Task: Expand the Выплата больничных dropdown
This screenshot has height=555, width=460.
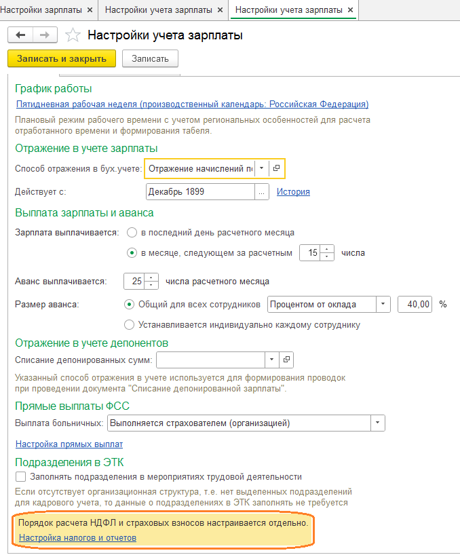Action: pos(377,423)
